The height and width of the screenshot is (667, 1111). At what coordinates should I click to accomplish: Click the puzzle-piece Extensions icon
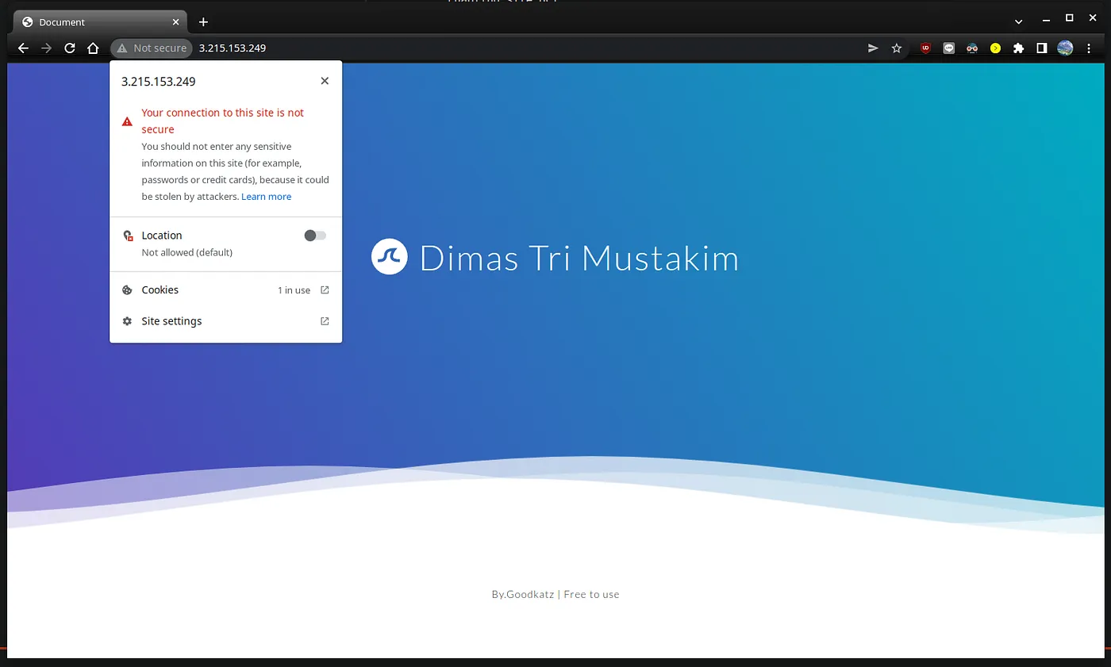coord(1019,48)
